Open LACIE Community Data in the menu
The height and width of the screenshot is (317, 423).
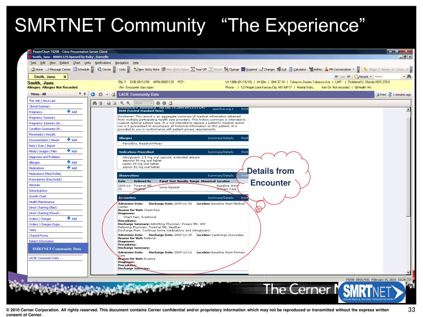[45, 258]
